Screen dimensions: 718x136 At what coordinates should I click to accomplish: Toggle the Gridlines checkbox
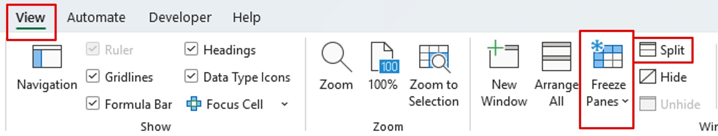click(93, 77)
